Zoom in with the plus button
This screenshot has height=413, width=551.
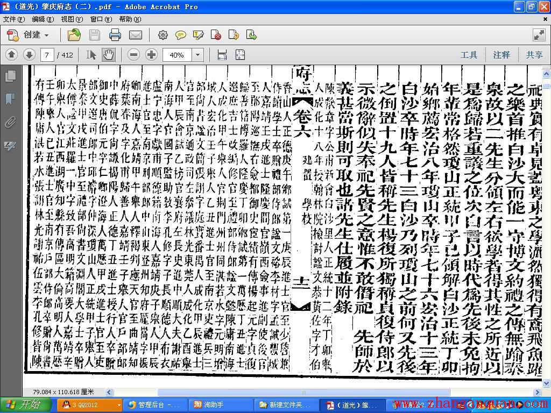pos(151,55)
